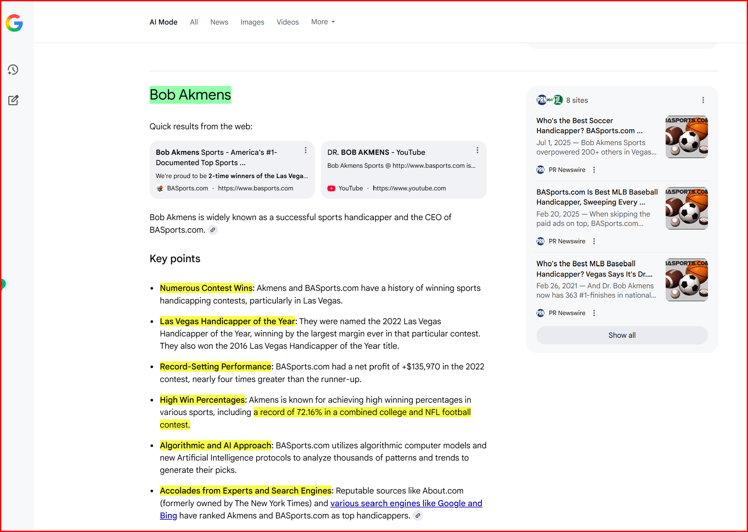The image size is (748, 532).
Task: Switch to the News tab
Action: (219, 22)
